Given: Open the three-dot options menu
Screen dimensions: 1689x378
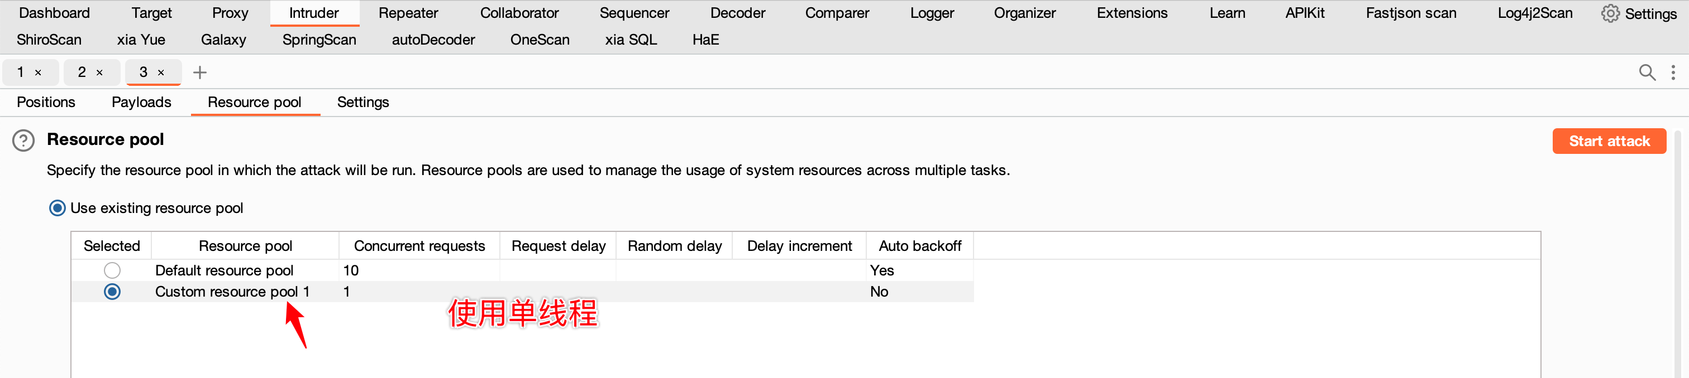Looking at the screenshot, I should [1673, 72].
